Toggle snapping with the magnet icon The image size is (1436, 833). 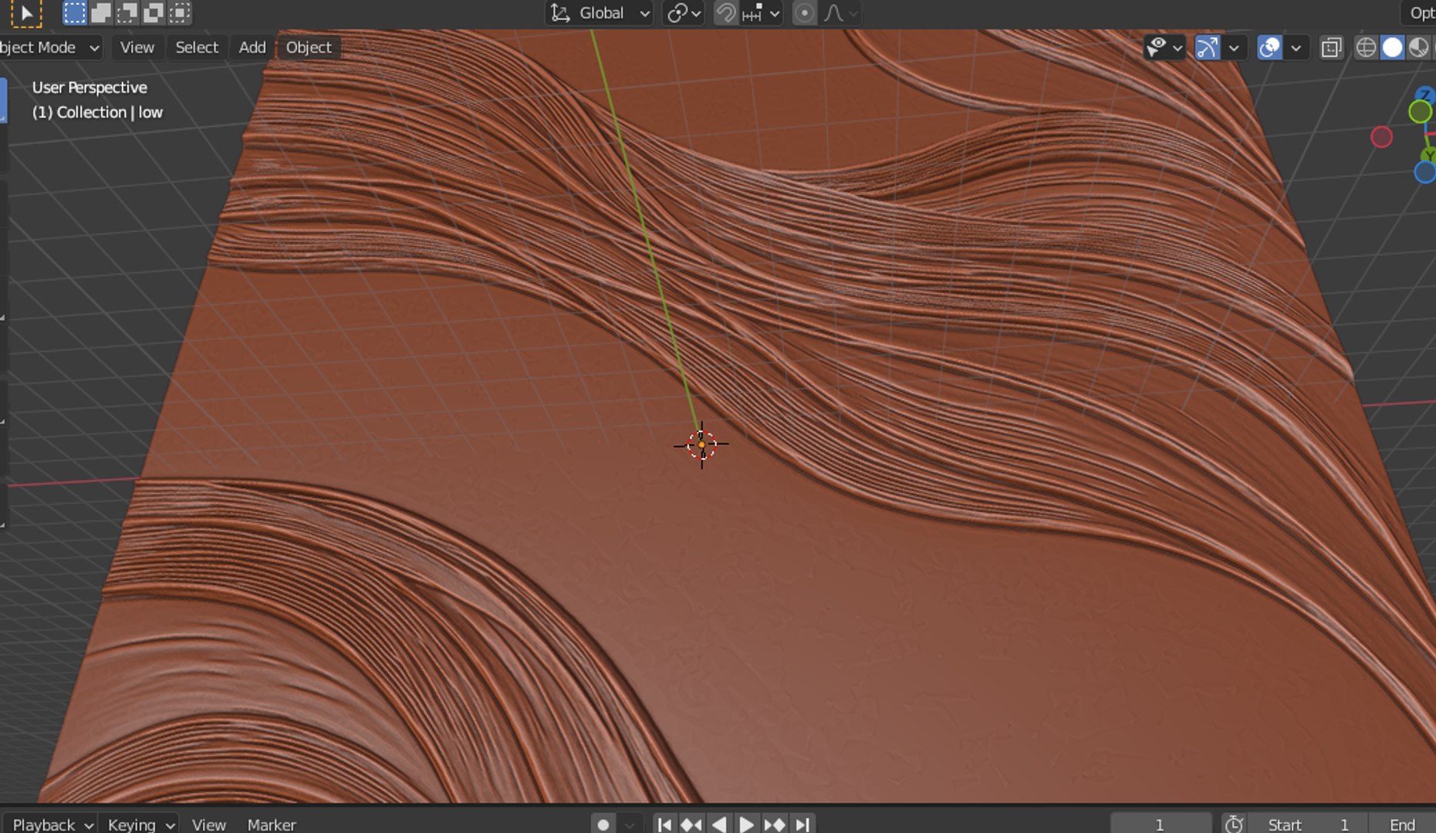point(725,13)
